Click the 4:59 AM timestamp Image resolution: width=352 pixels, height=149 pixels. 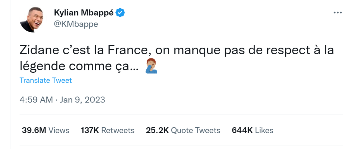tap(36, 99)
